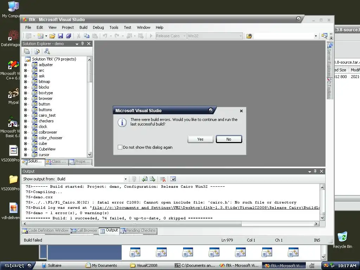Open the Recycle Bin desktop icon
This screenshot has width=360, height=270.
click(x=342, y=240)
